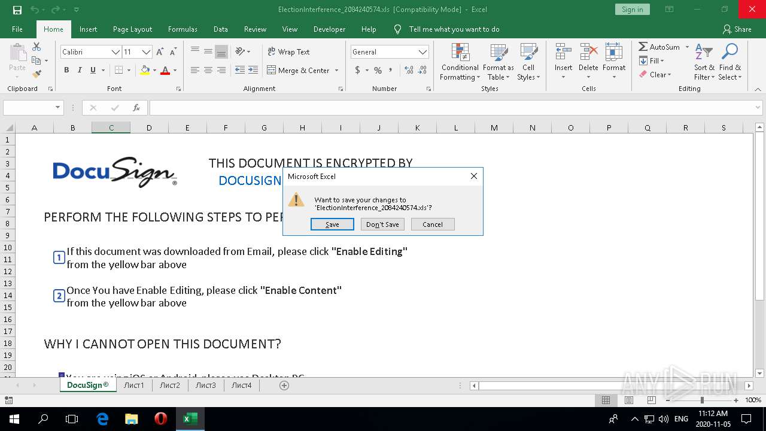The width and height of the screenshot is (766, 431).
Task: Click Decrease Font Size icon
Action: click(x=172, y=52)
